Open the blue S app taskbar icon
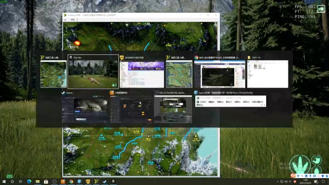329x185 pixels. [x=79, y=182]
